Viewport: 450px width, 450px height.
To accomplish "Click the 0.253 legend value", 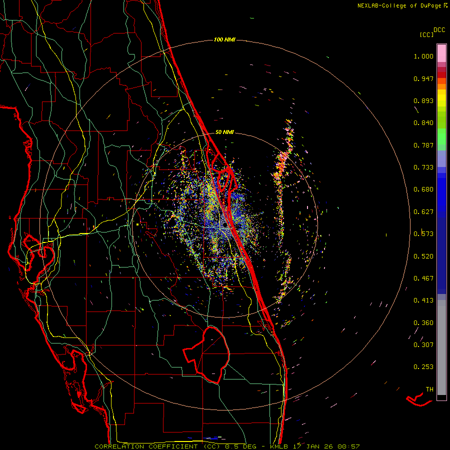I will (423, 367).
